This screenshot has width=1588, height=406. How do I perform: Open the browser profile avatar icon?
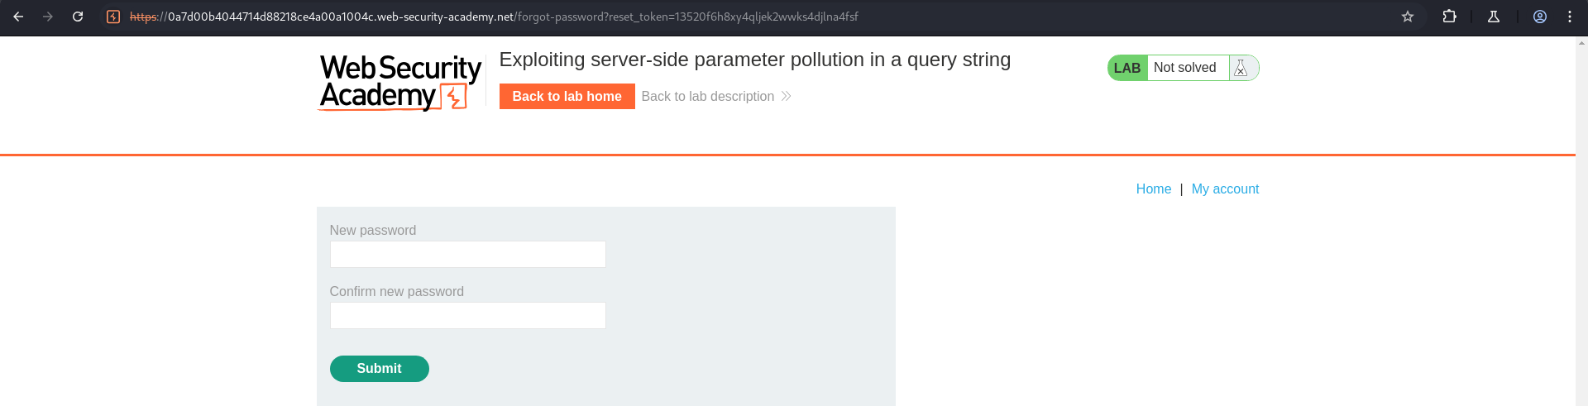click(1540, 17)
